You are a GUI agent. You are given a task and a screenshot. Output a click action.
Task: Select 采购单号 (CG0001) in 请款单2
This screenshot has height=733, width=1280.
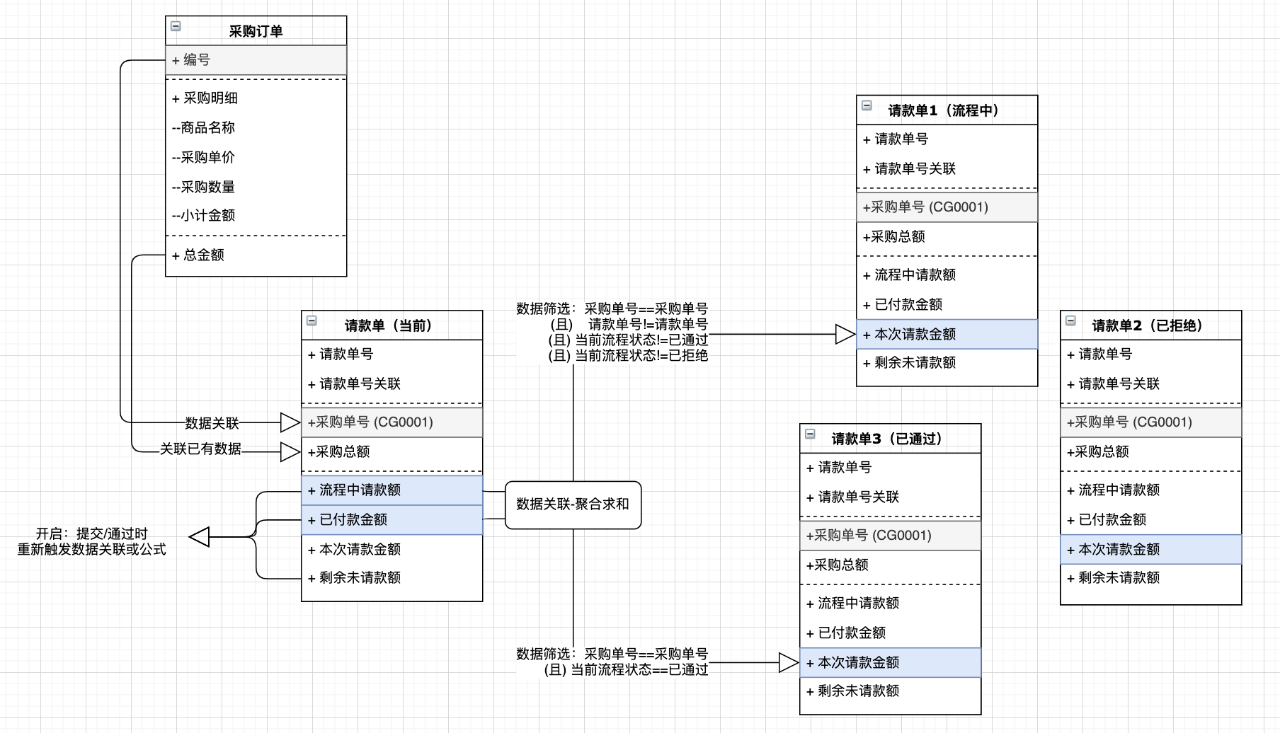coord(1151,422)
